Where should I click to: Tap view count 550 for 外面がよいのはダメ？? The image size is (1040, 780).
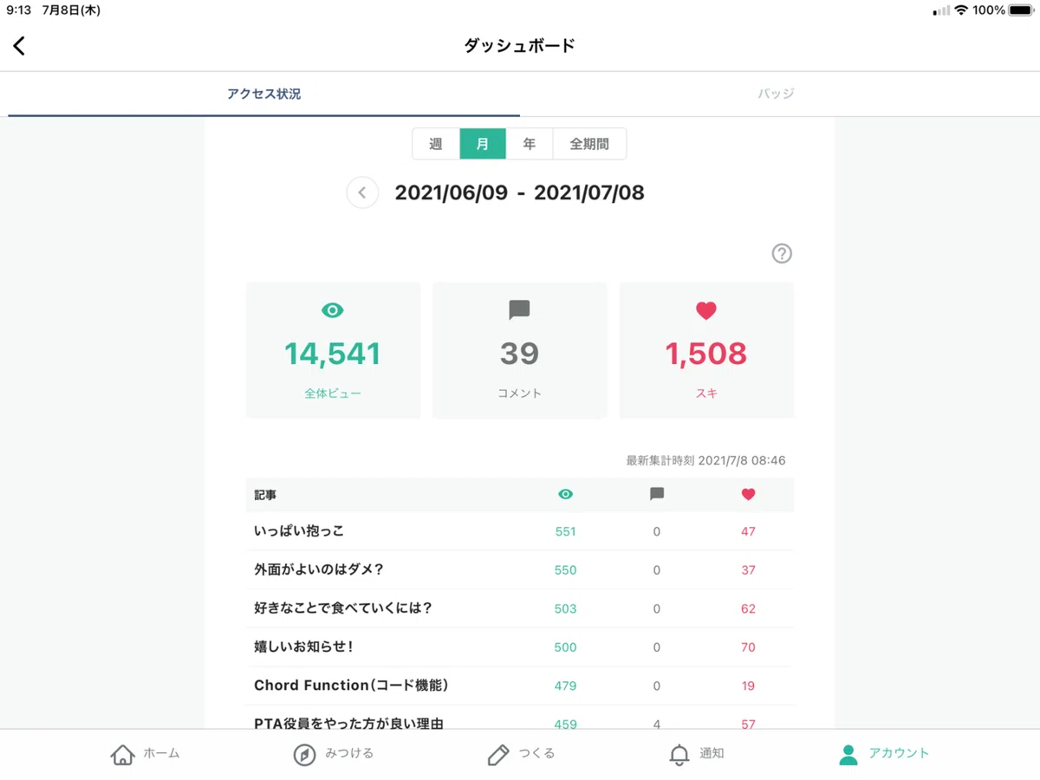click(x=566, y=570)
